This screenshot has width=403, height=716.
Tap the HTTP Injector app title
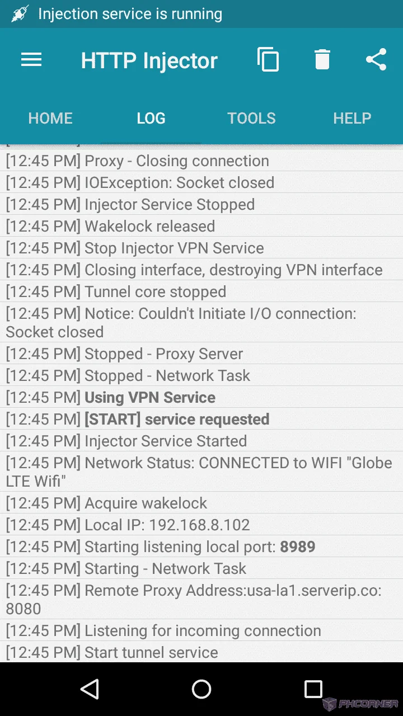tap(149, 60)
